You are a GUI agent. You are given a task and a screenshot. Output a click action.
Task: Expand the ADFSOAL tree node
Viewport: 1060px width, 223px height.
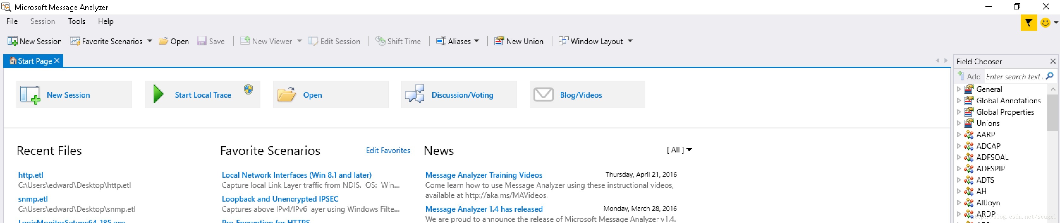click(959, 157)
